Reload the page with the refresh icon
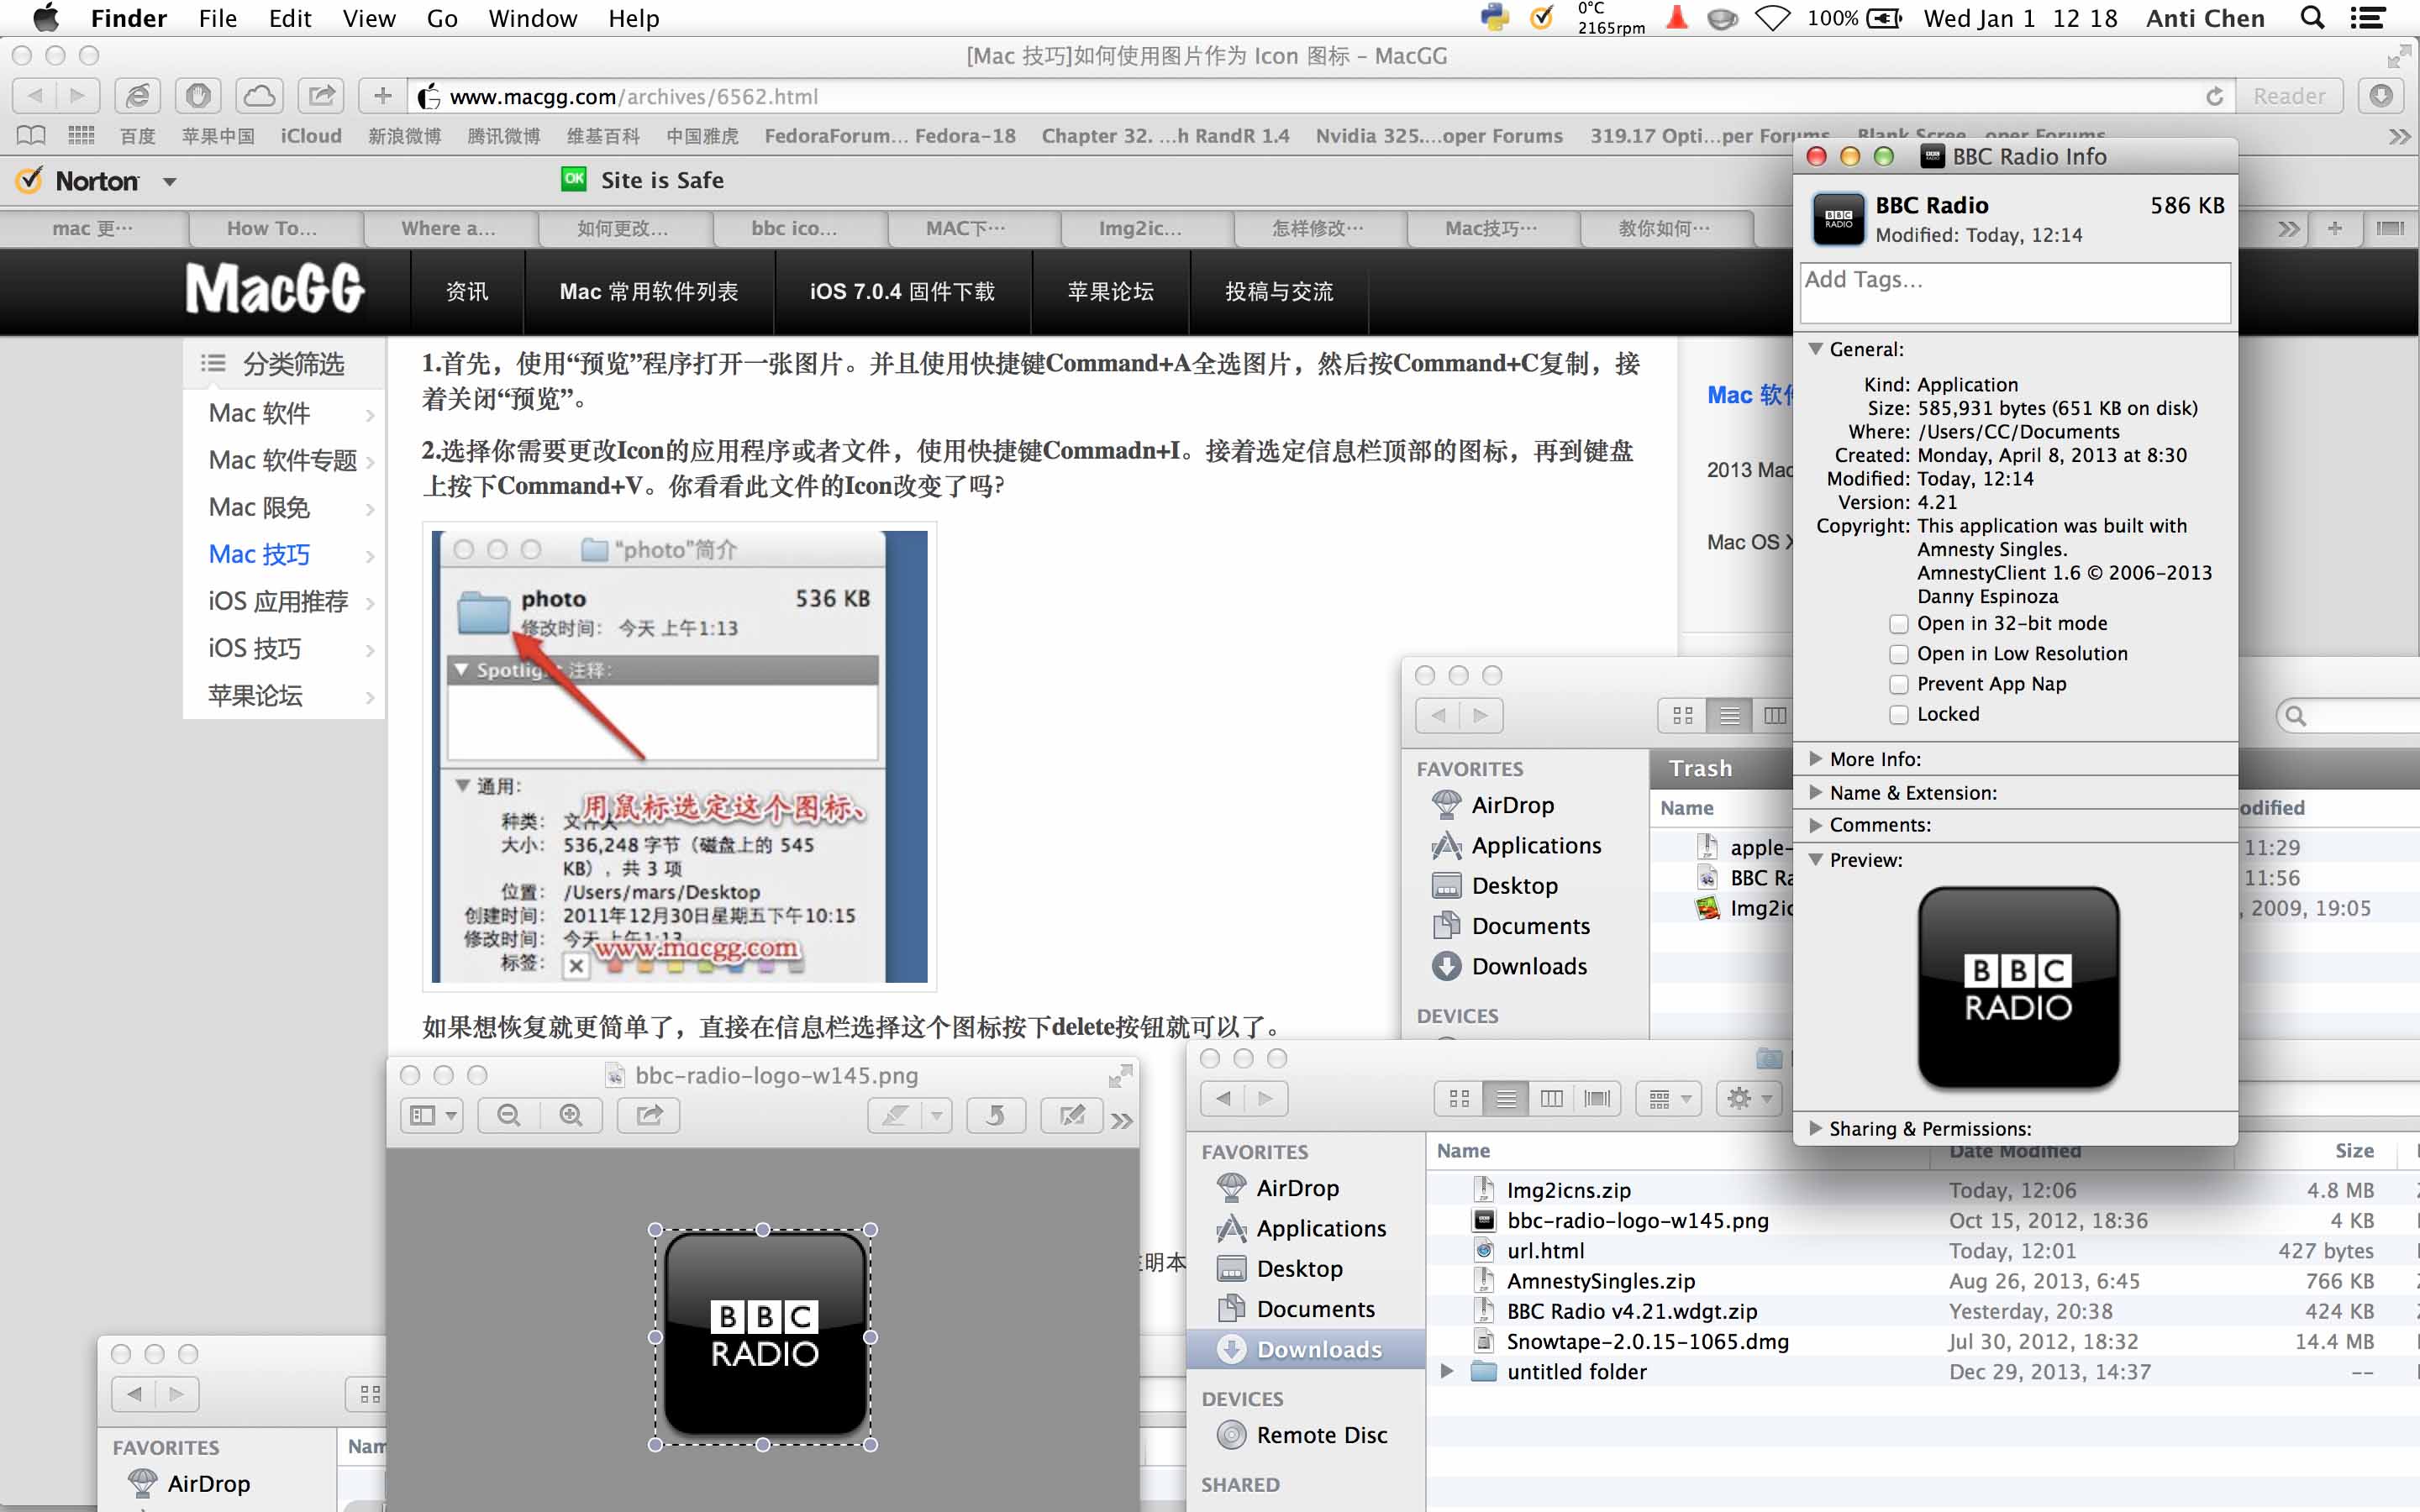 coord(2214,96)
